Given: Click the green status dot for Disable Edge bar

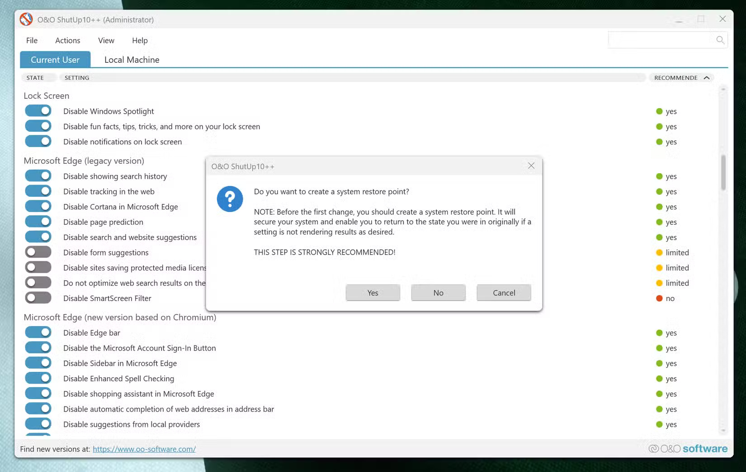Looking at the screenshot, I should pyautogui.click(x=659, y=333).
